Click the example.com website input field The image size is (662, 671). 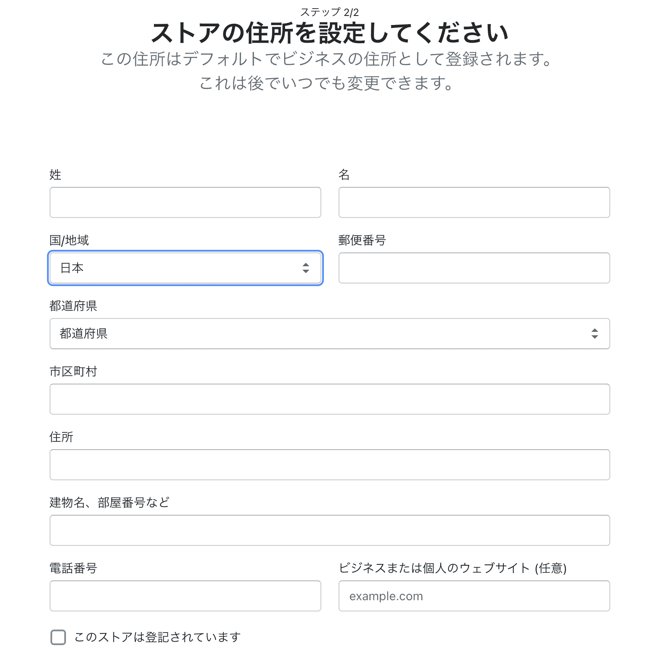(x=474, y=596)
